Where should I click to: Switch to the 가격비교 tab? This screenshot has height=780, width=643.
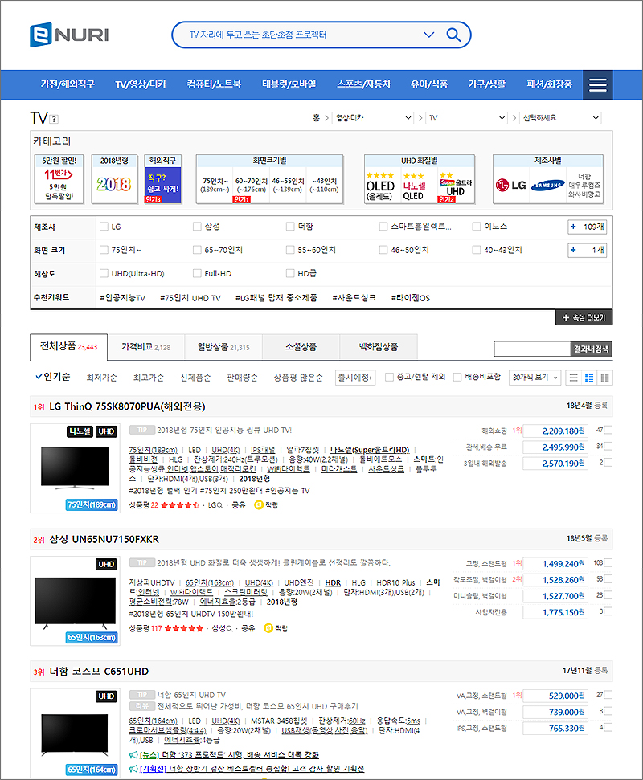[x=145, y=347]
